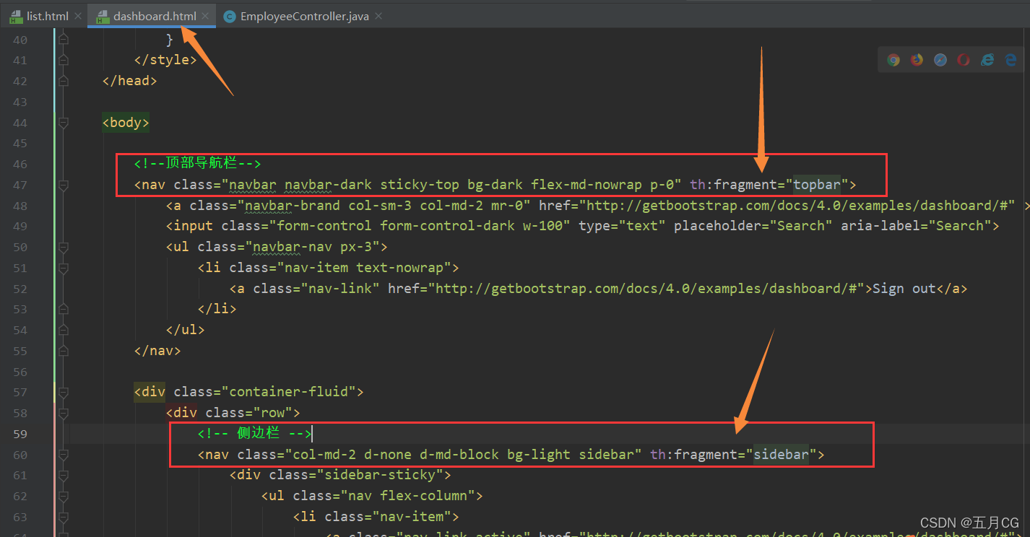Screen dimensions: 1030x537
Task: Collapse the navbar-nav ul on line 50
Action: [x=64, y=247]
